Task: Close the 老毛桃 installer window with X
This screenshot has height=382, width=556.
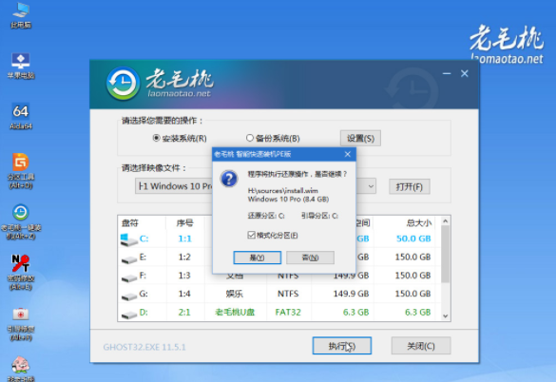Action: (465, 73)
